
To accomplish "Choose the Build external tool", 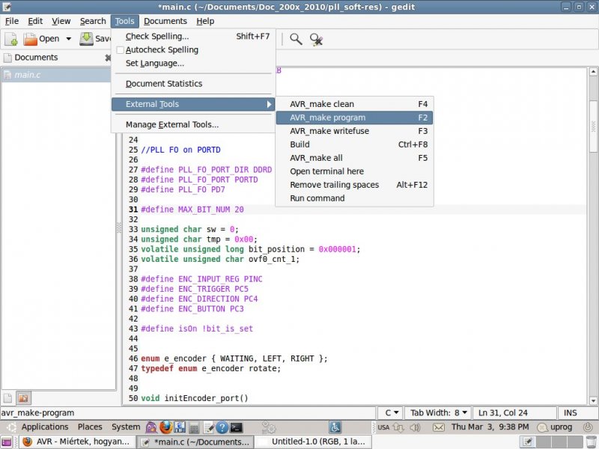I will pyautogui.click(x=354, y=144).
